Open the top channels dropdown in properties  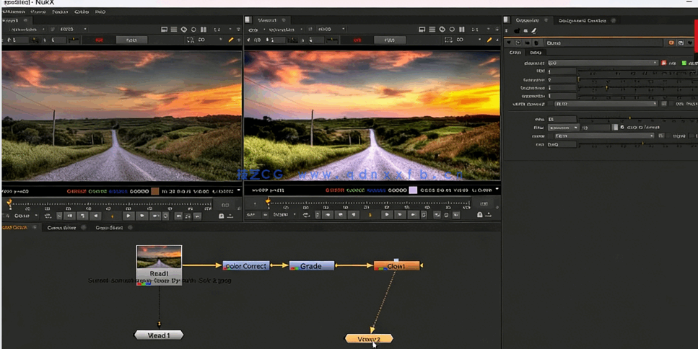click(603, 63)
